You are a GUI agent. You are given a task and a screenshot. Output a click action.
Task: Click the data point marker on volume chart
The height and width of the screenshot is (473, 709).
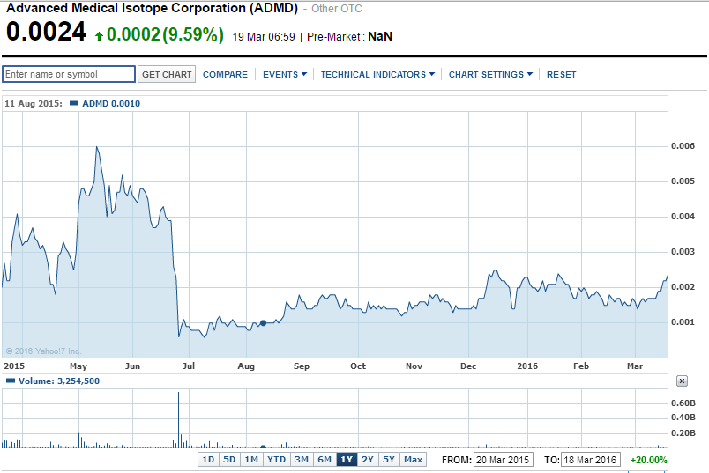263,447
